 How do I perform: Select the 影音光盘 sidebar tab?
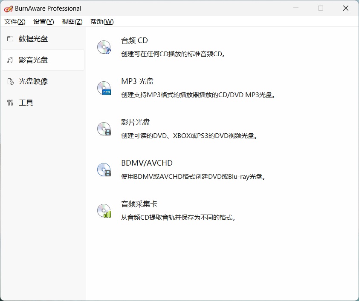point(43,60)
